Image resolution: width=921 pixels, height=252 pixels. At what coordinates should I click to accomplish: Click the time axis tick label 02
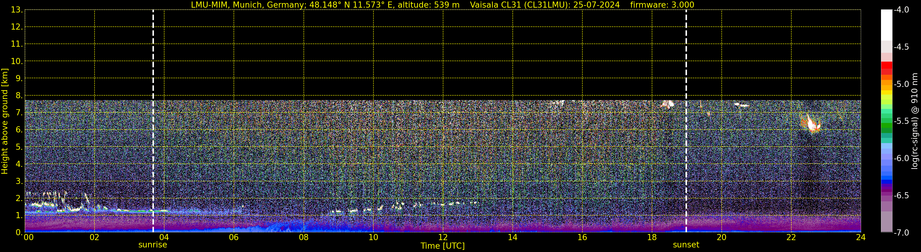pos(94,237)
